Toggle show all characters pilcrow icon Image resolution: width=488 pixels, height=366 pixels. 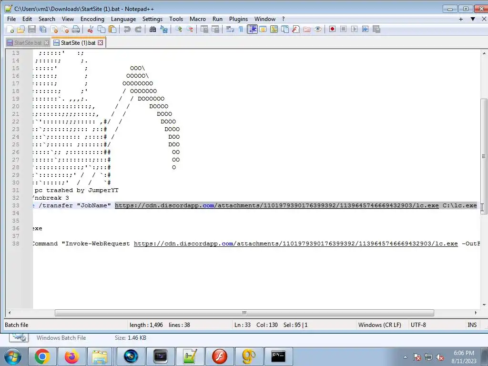(241, 29)
